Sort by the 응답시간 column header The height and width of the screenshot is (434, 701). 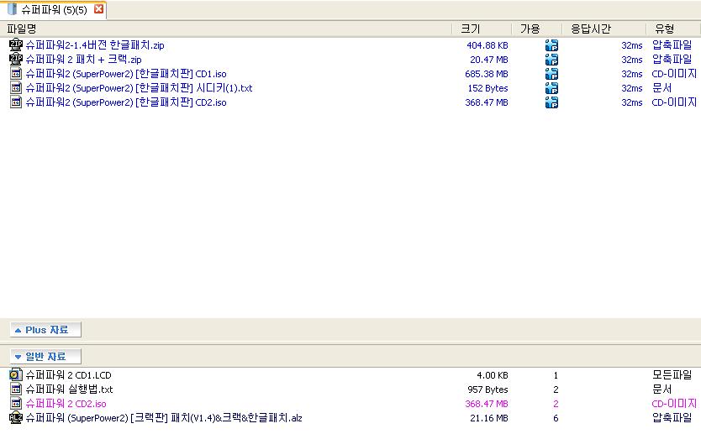coord(604,29)
